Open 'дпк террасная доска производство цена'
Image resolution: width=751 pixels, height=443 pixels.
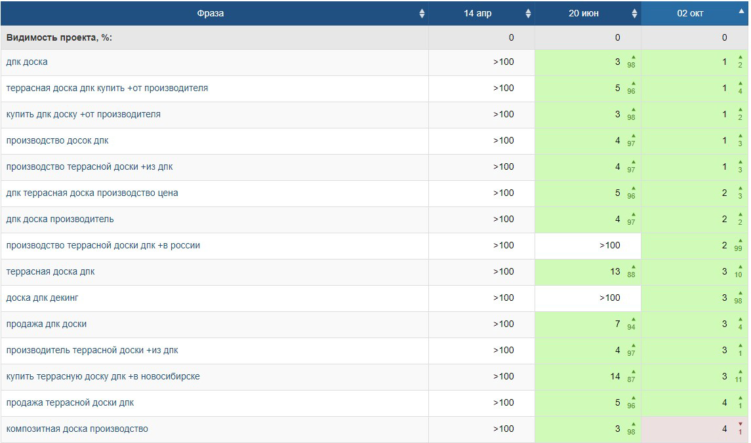point(92,193)
